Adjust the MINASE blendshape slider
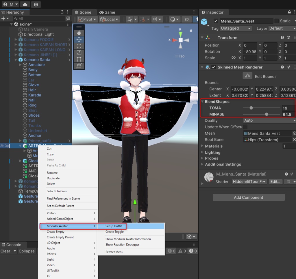This screenshot has width=296, height=279. pyautogui.click(x=266, y=114)
